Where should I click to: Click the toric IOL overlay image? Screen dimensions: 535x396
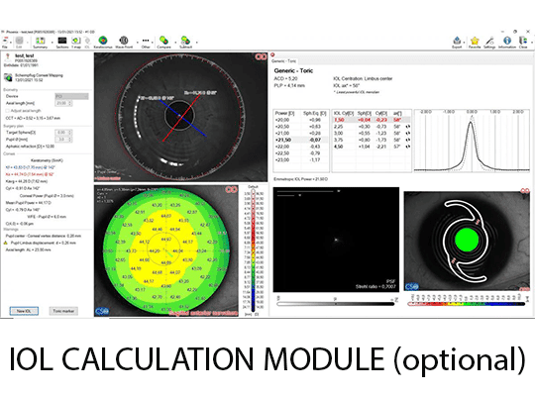coord(467,240)
